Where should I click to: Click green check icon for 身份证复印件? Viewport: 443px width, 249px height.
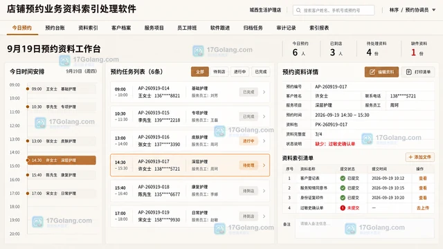click(343, 198)
